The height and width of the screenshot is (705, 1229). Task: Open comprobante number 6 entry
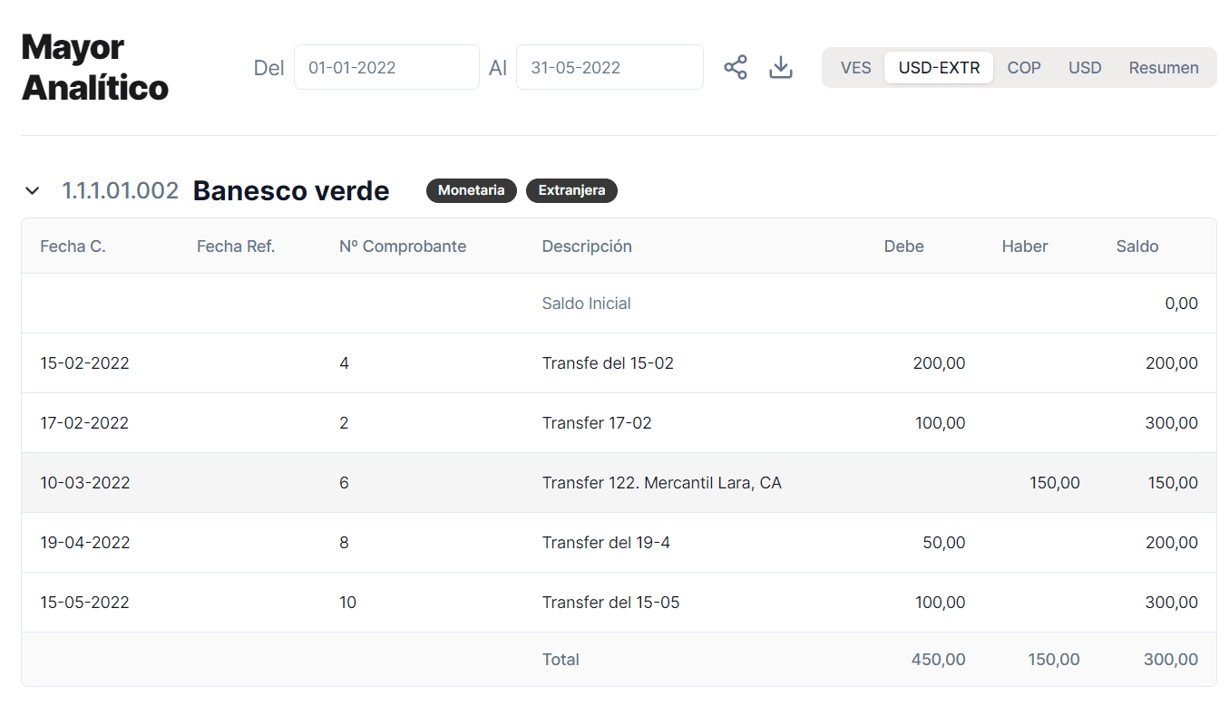[344, 483]
